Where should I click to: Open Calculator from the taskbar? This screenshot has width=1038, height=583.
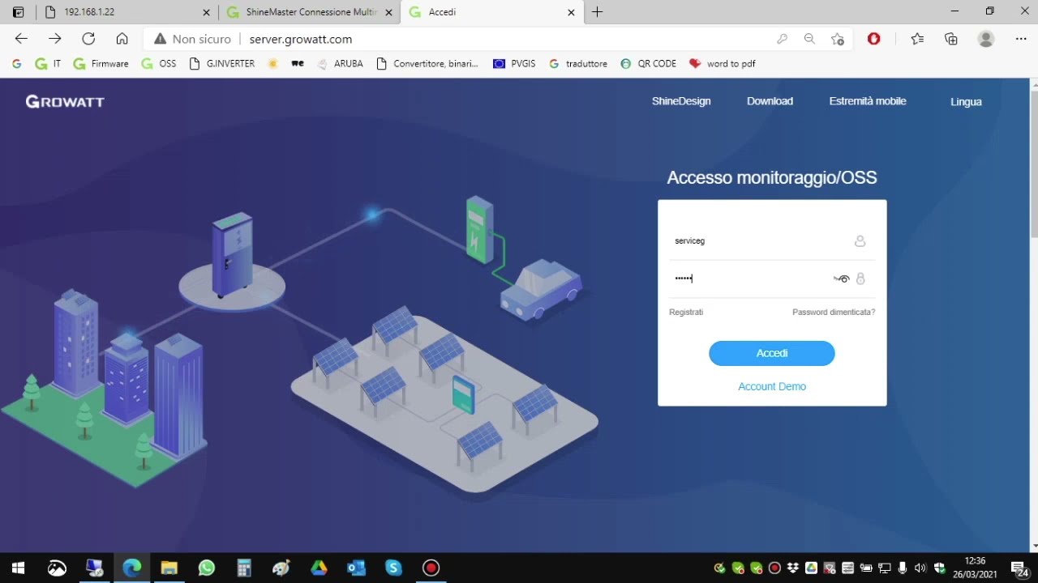coord(244,568)
